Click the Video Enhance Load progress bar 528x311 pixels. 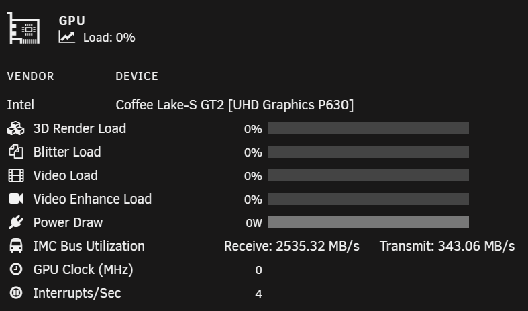tap(368, 199)
